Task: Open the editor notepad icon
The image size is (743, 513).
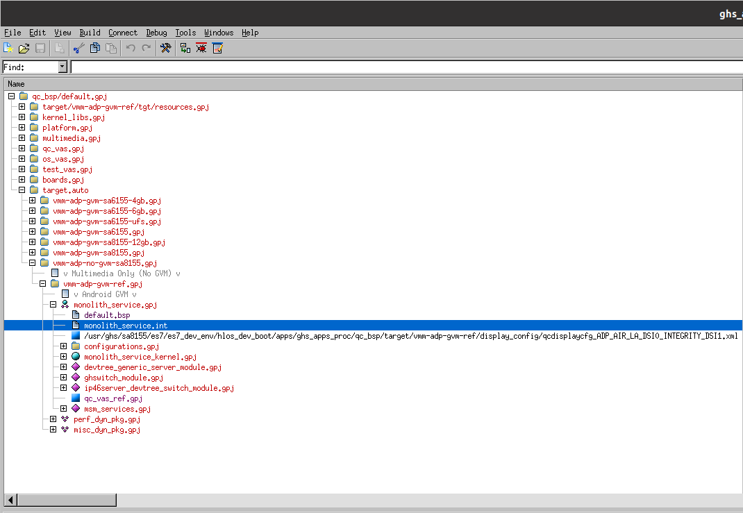Action: 217,48
